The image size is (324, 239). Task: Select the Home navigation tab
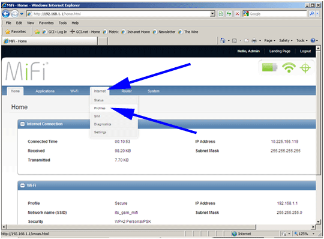coord(15,91)
